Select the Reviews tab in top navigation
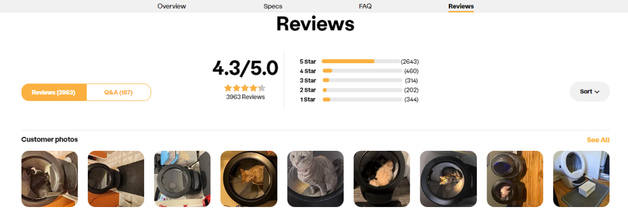The height and width of the screenshot is (214, 628). pos(461,6)
